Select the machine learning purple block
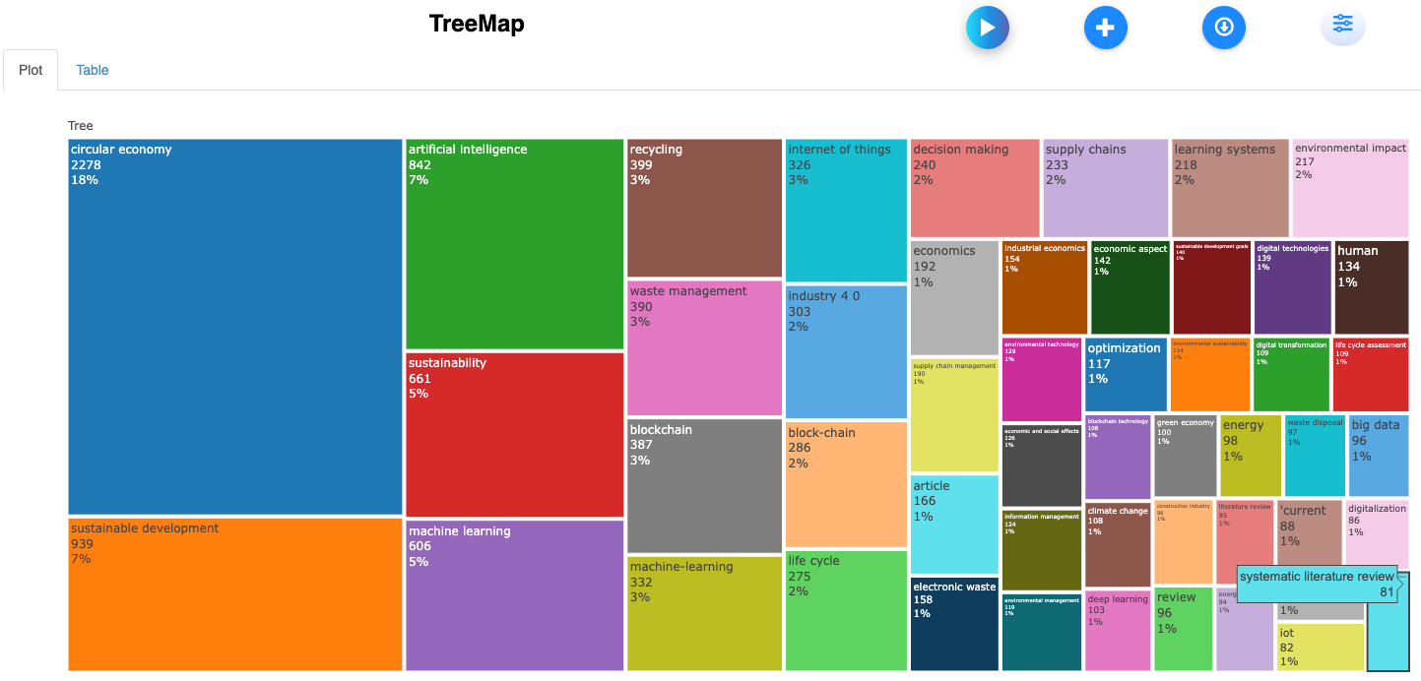1421x681 pixels. pos(514,595)
